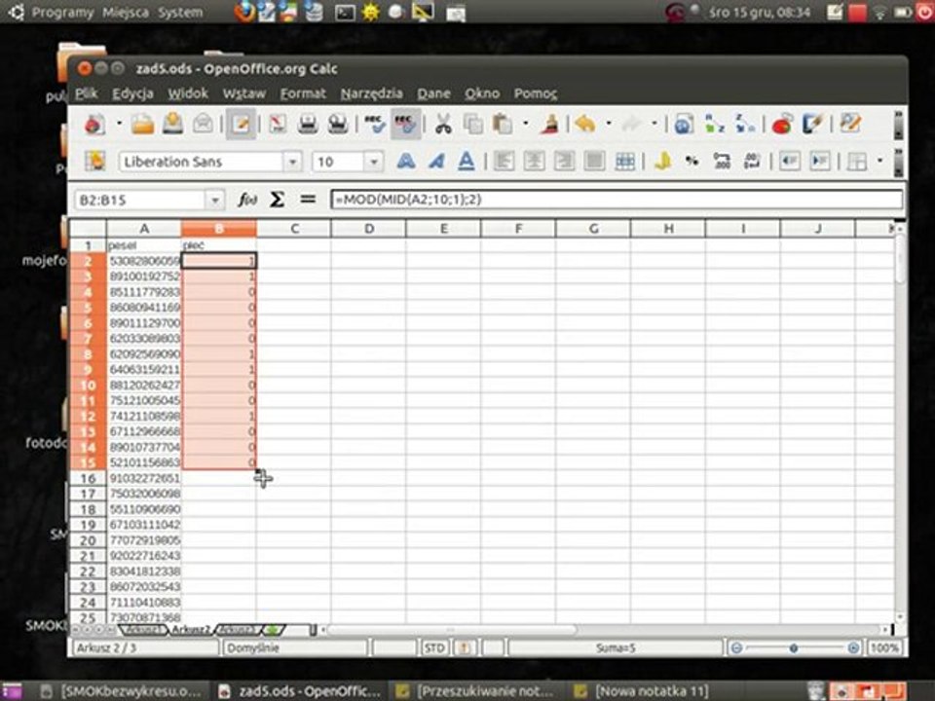Image resolution: width=935 pixels, height=701 pixels.
Task: Open the Liberation Sans font dropdown arrow
Action: click(292, 162)
